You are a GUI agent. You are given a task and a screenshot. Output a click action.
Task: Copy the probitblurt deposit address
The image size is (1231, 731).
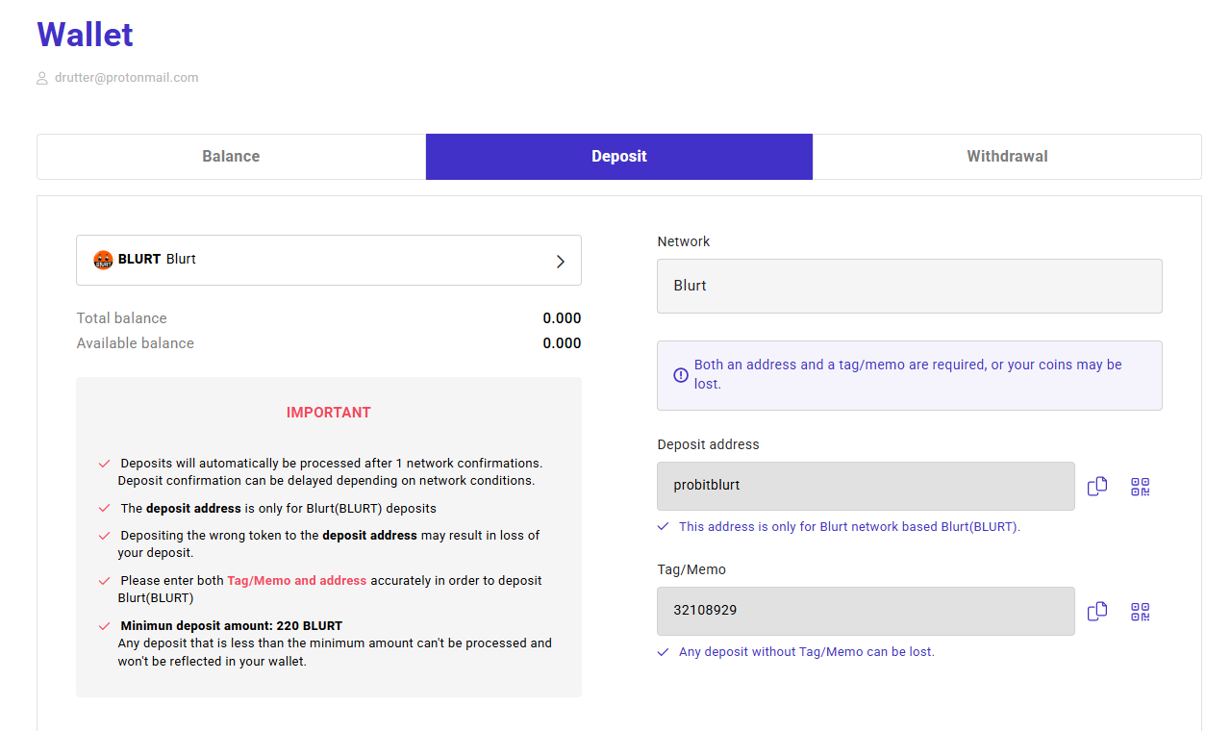click(1097, 487)
